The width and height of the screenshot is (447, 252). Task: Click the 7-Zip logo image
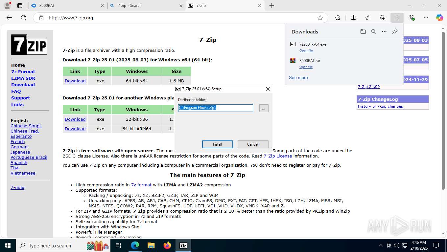click(x=29, y=44)
